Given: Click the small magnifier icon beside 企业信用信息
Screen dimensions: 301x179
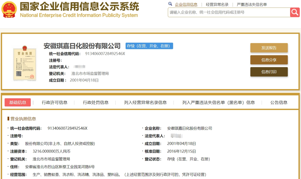Looking at the screenshot, I should pos(170,4).
